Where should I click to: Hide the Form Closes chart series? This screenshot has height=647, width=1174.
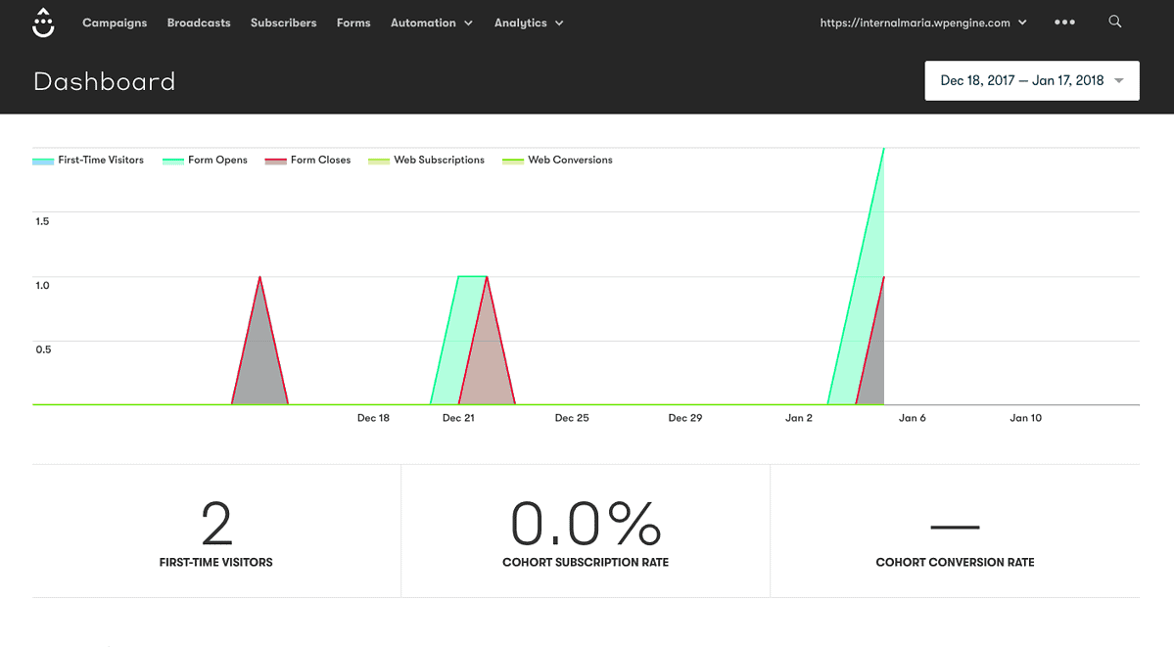[308, 160]
